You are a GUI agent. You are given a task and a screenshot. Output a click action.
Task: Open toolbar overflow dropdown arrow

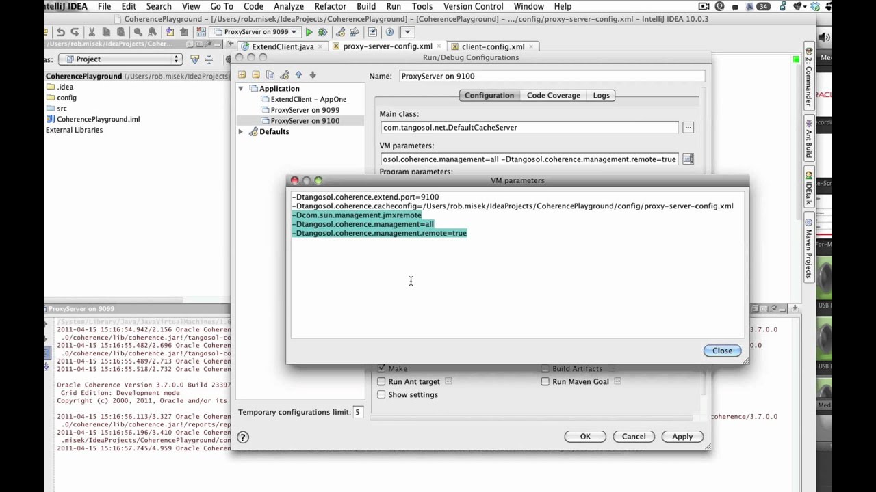tap(407, 32)
